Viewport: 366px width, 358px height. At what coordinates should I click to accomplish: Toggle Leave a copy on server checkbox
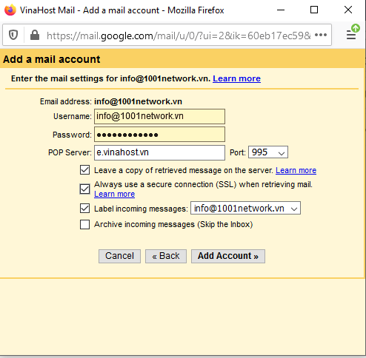pos(84,170)
